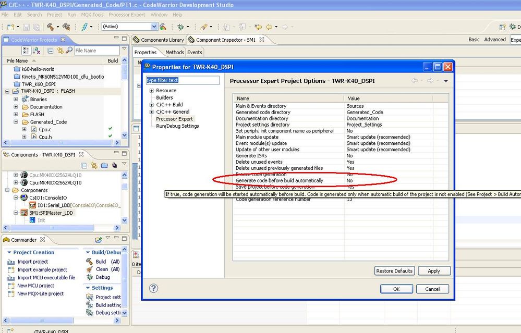This screenshot has width=521, height=333.
Task: Click the last edit location toolbar icon
Action: pyautogui.click(x=258, y=27)
